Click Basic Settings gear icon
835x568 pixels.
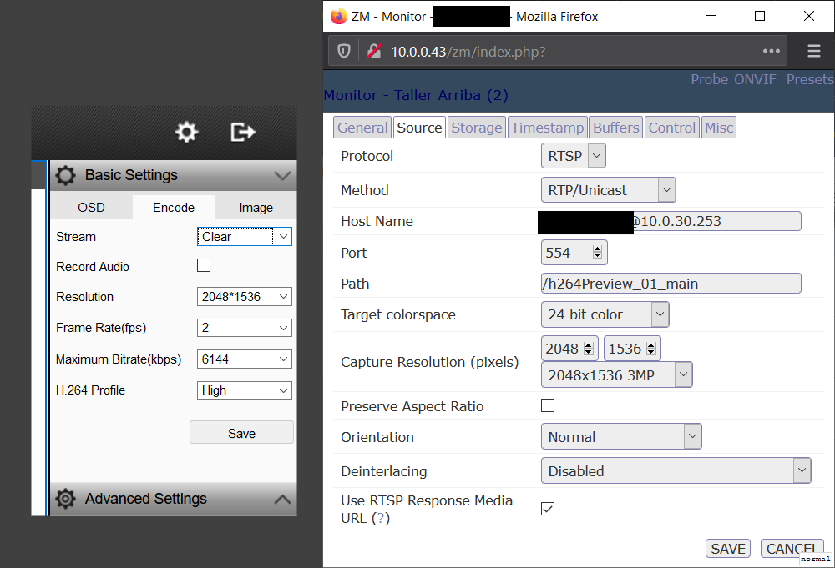coord(65,175)
